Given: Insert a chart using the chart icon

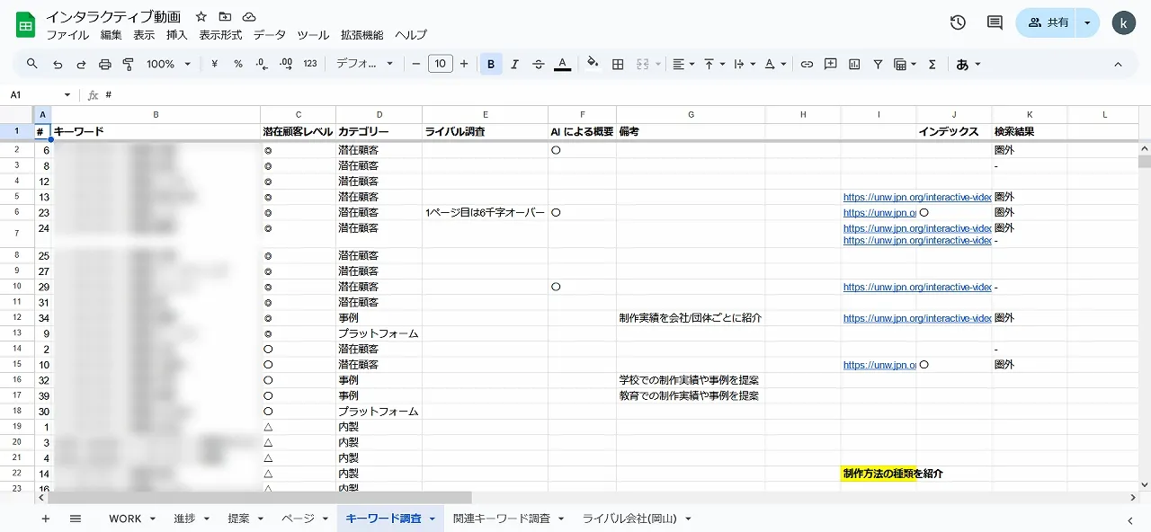Looking at the screenshot, I should [854, 64].
